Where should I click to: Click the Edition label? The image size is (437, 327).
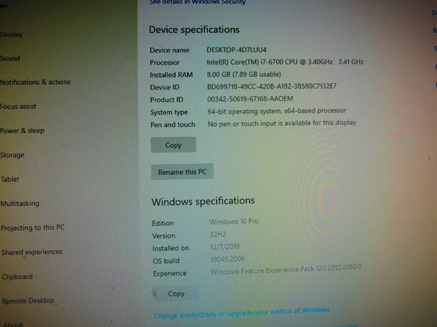[163, 223]
